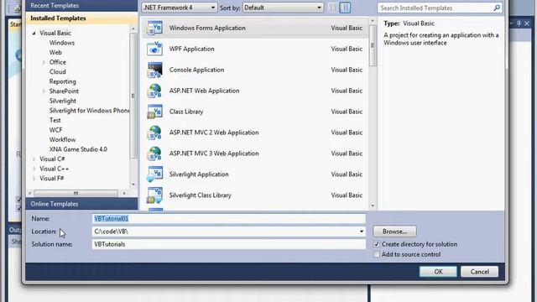Open the .NET Framework 4 dropdown
The height and width of the screenshot is (302, 537).
(179, 8)
